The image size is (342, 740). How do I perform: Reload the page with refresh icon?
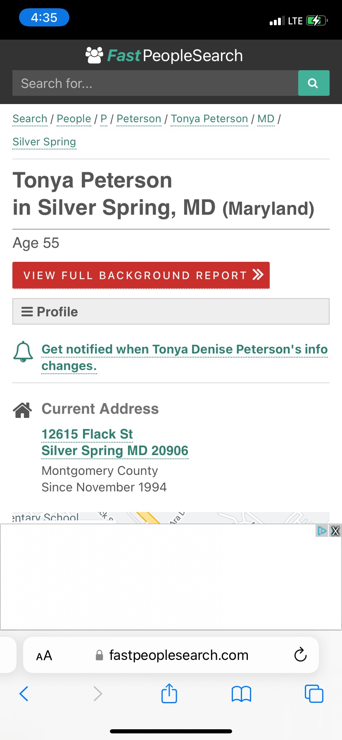300,655
